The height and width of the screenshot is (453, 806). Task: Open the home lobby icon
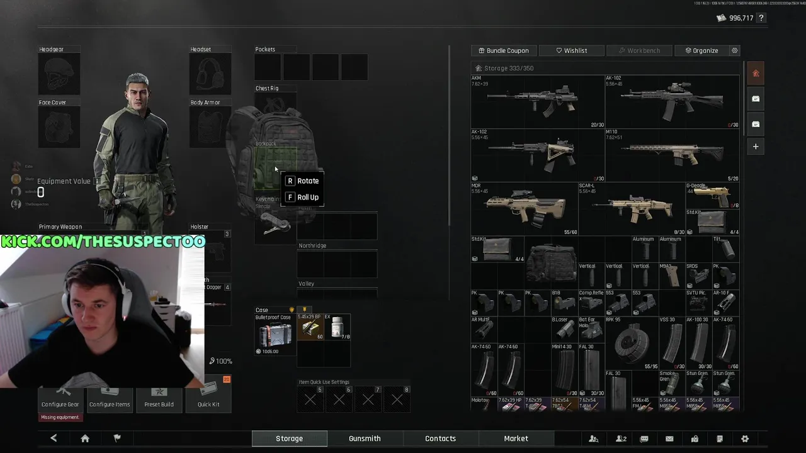point(85,439)
